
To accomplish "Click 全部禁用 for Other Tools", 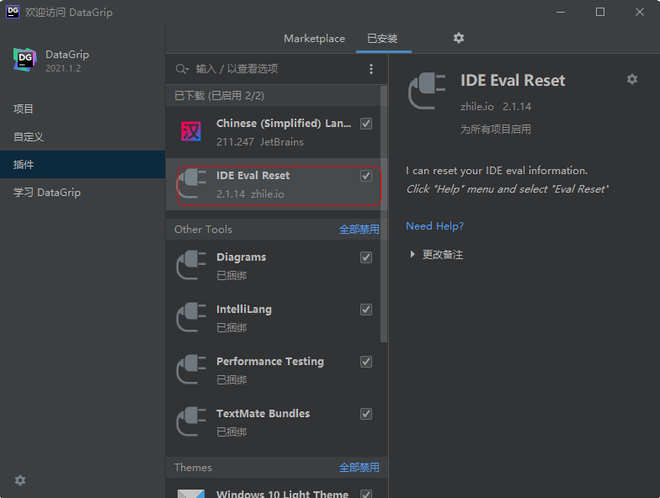I will [x=359, y=229].
